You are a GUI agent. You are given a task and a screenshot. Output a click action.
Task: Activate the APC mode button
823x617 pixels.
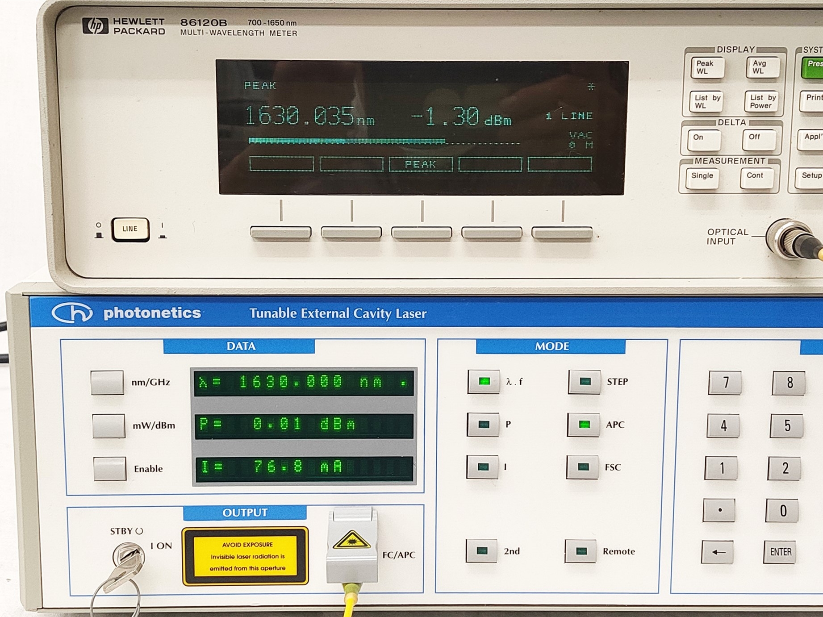click(x=584, y=424)
